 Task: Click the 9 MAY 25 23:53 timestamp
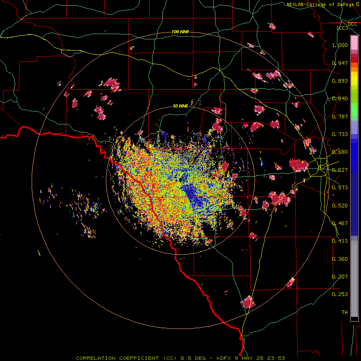click(260, 358)
